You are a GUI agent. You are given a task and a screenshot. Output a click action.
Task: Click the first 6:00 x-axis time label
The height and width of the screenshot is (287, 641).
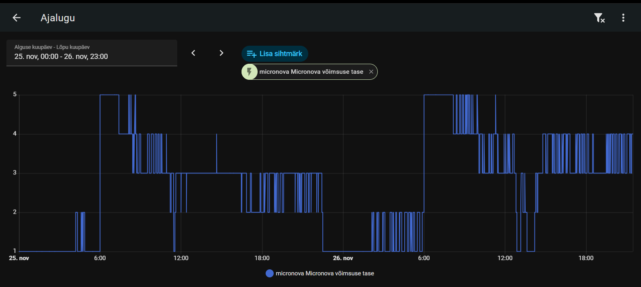[100, 258]
